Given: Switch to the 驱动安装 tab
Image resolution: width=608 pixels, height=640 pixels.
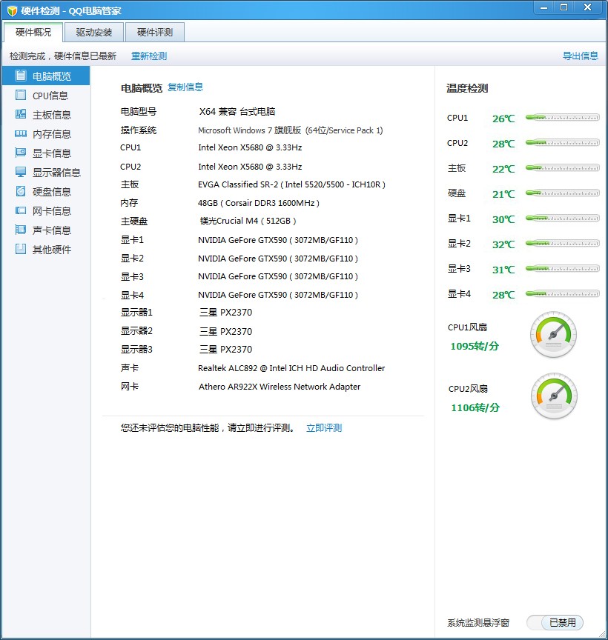Looking at the screenshot, I should [x=94, y=33].
